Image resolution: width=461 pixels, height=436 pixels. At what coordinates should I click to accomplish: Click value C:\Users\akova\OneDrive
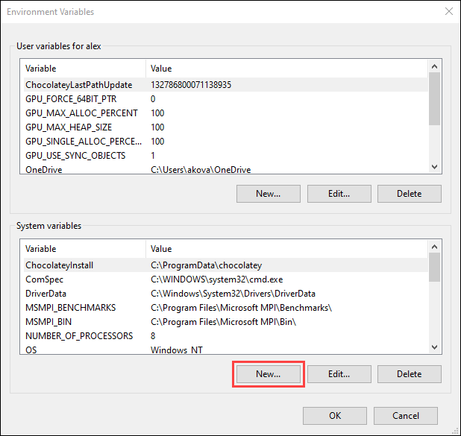pyautogui.click(x=201, y=169)
